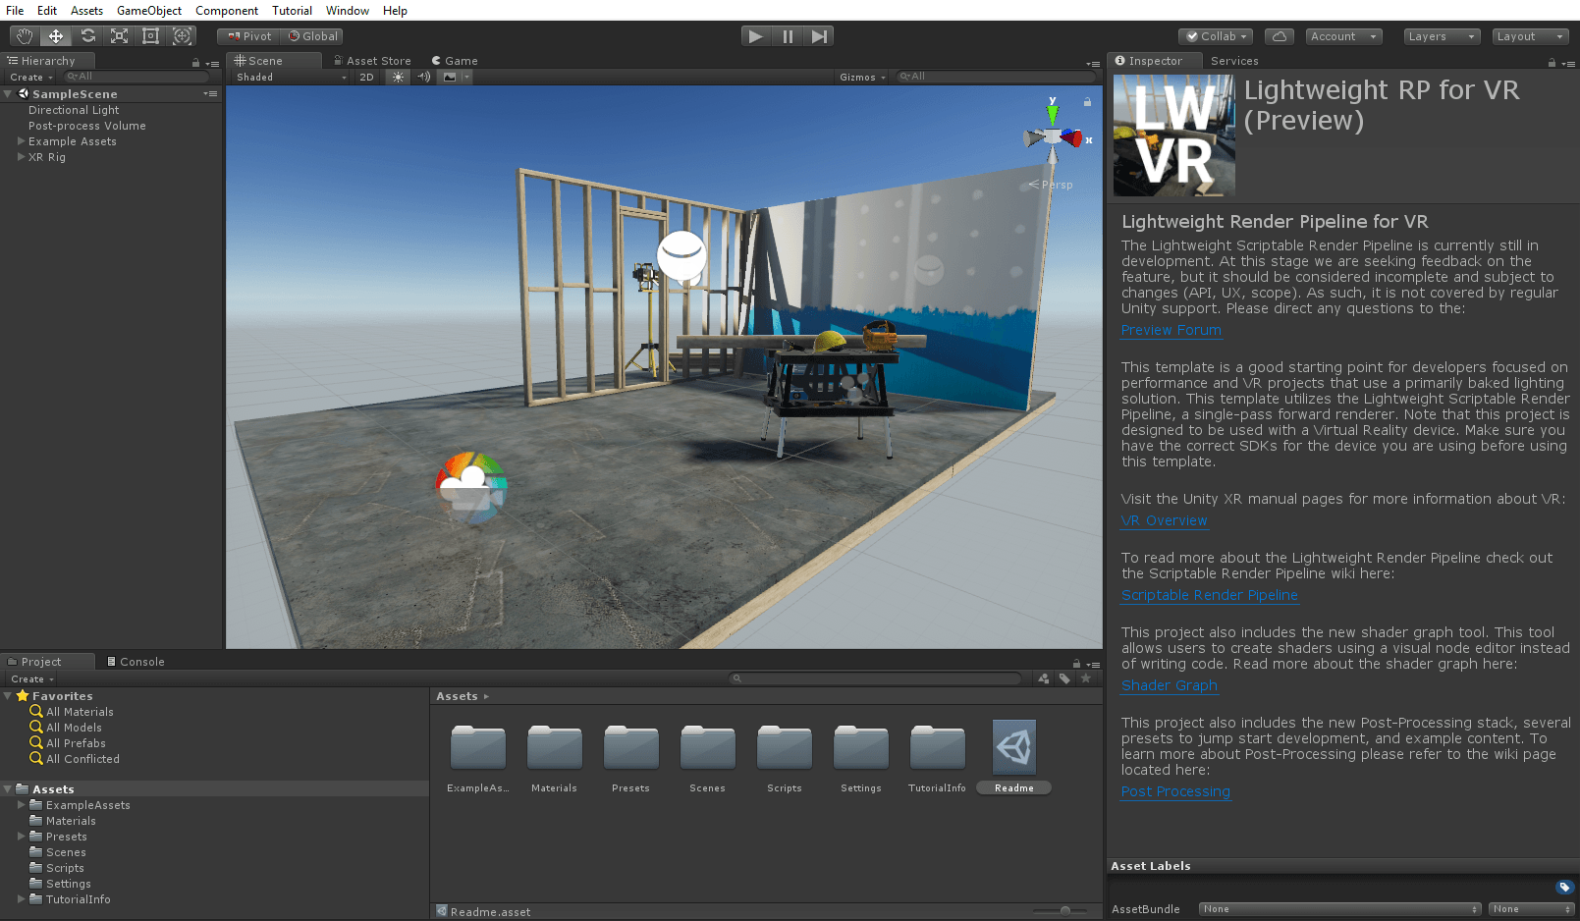Open the Window menu

(347, 11)
